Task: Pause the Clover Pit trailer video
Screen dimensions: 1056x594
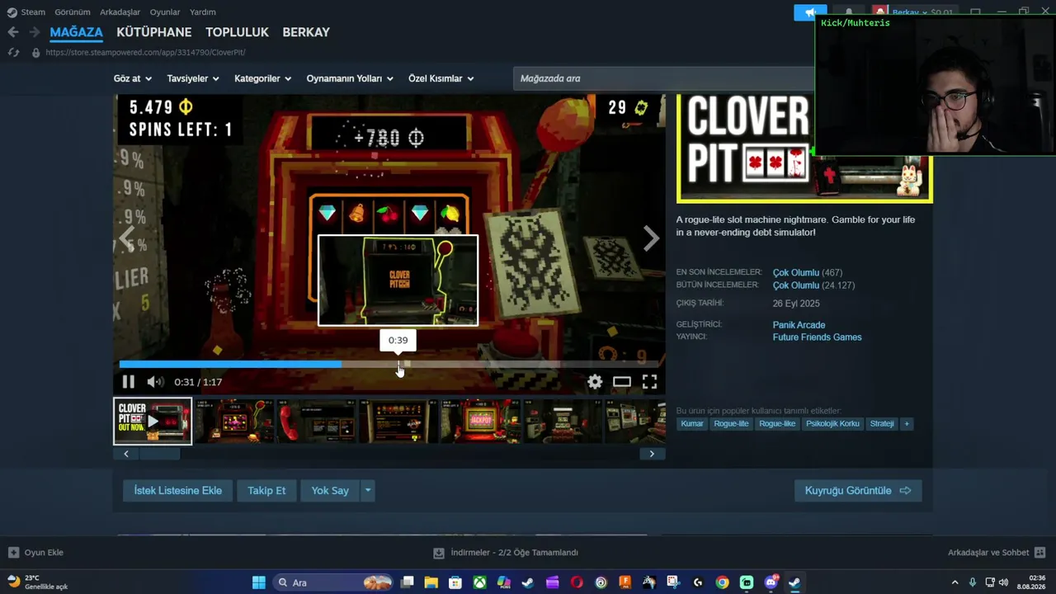Action: point(128,382)
